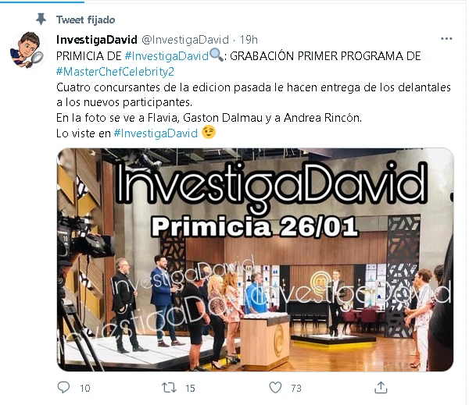Image resolution: width=469 pixels, height=405 pixels.
Task: Click the @InvestigaDavid handle
Action: coord(185,40)
